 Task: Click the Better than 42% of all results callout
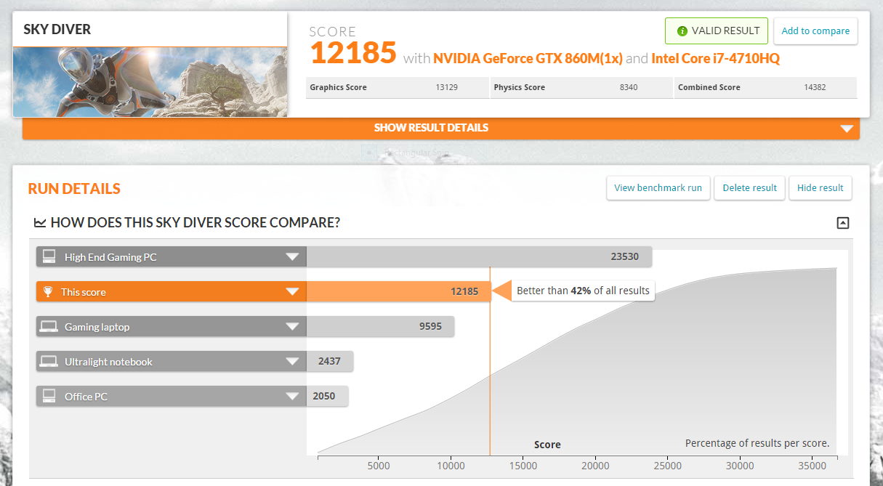[583, 291]
